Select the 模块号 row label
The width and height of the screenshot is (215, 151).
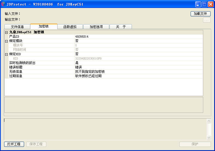[18, 45]
